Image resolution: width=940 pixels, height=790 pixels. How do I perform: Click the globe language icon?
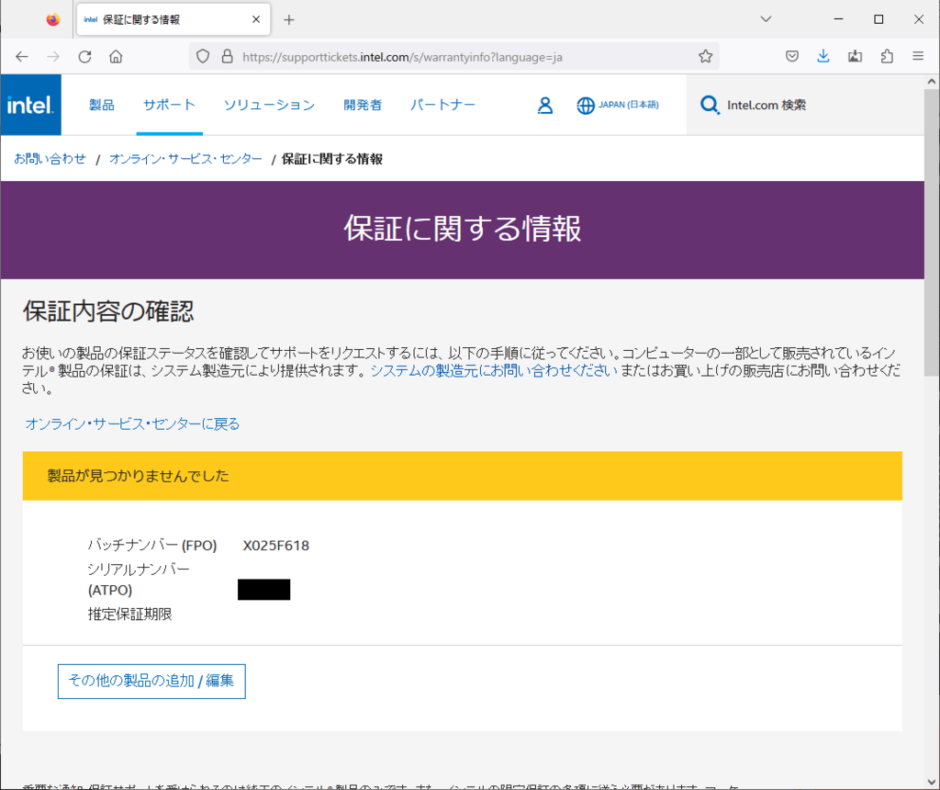[585, 106]
